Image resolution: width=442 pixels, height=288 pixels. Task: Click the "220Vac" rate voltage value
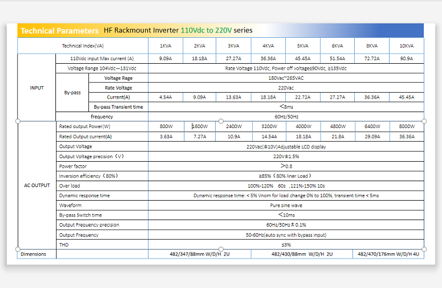(286, 88)
